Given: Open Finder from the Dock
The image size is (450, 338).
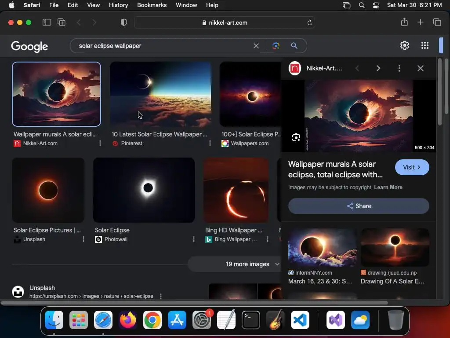Looking at the screenshot, I should pos(54,320).
